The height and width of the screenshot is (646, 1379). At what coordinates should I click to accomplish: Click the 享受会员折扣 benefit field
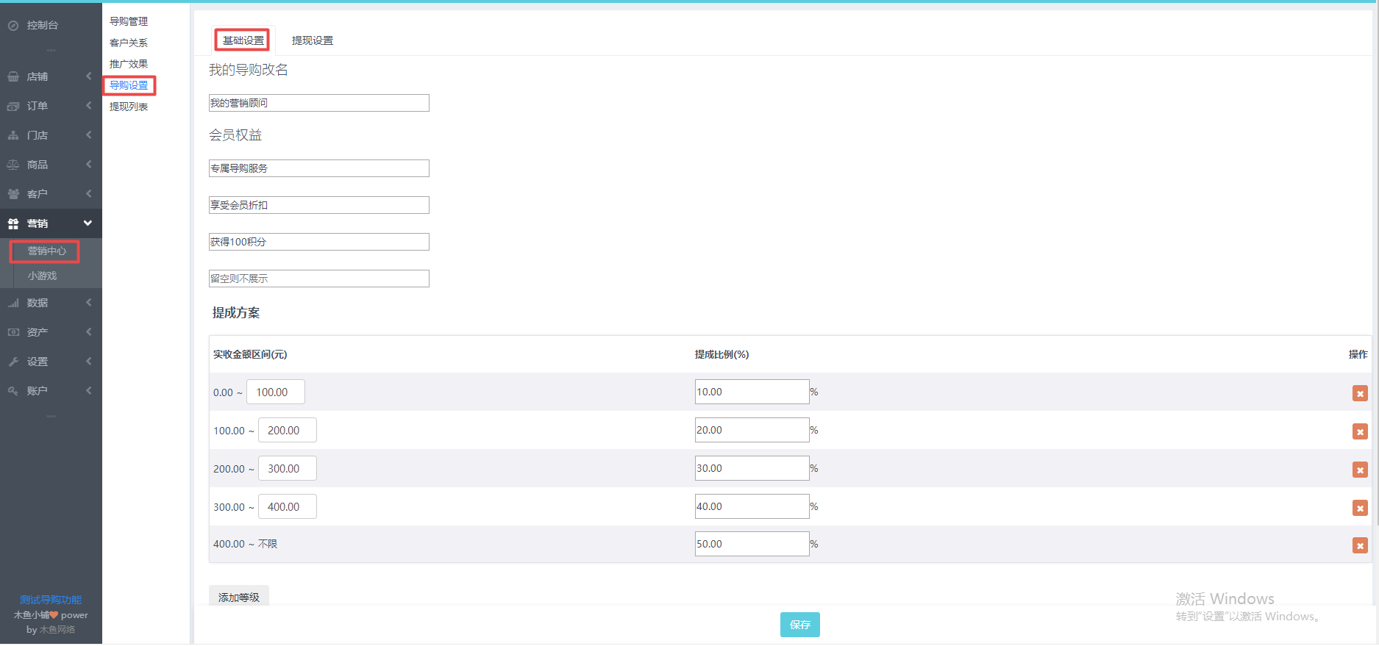pos(318,205)
